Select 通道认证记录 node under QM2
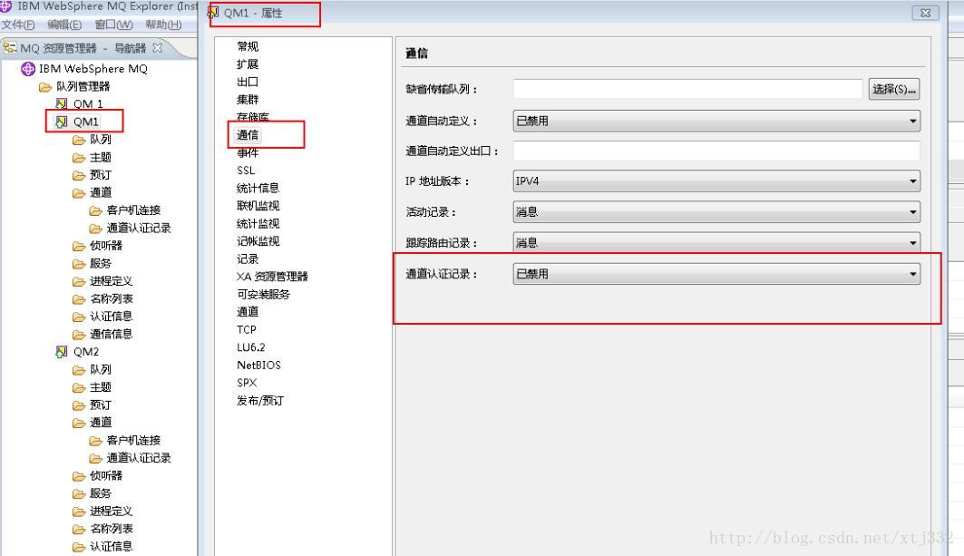The width and height of the screenshot is (964, 556). 139,458
